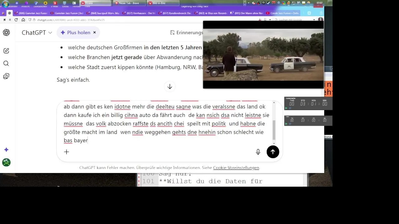Image resolution: width=399 pixels, height=224 pixels.
Task: Switch to Gamelan Jazz Fusion | Ind tab
Action: pos(67,13)
